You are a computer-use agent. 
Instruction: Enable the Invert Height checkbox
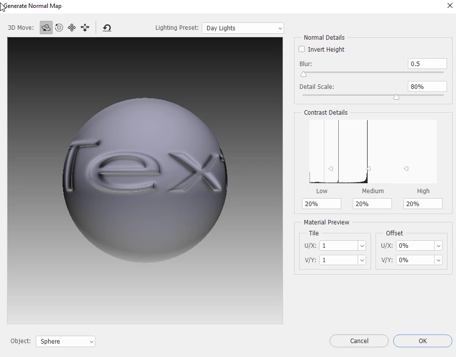tap(302, 49)
